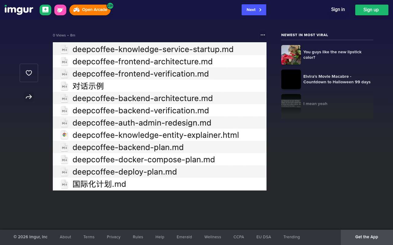
Task: Open the three-dots post options menu
Action: (x=263, y=35)
